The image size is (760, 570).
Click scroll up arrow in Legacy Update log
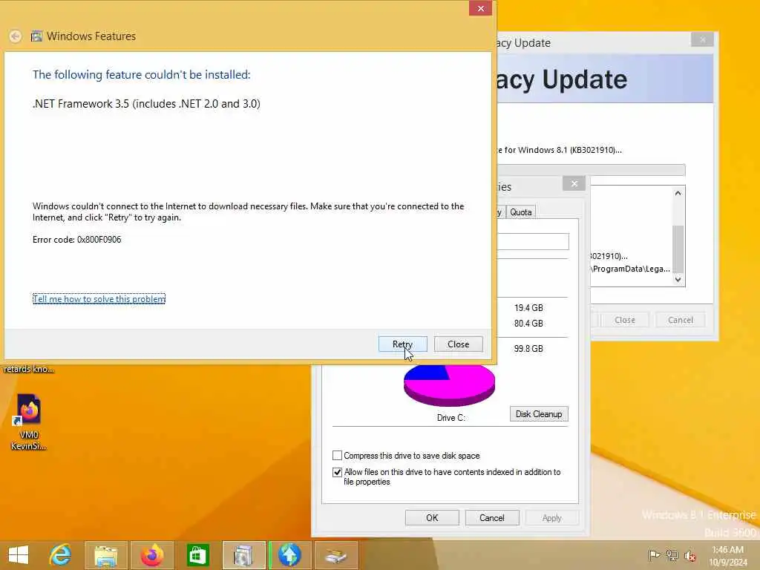tap(678, 194)
